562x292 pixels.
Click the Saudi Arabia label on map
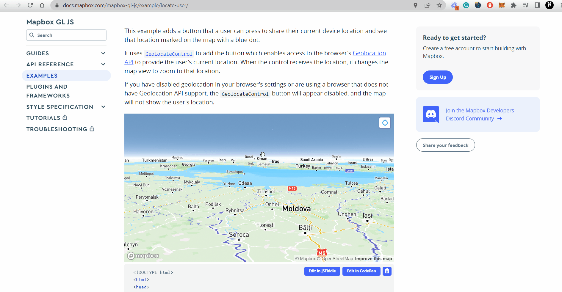click(x=311, y=160)
